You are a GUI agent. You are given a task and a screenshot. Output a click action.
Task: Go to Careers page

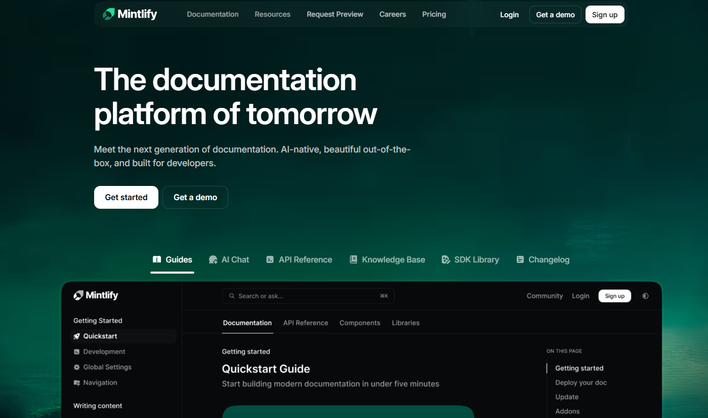pos(393,14)
